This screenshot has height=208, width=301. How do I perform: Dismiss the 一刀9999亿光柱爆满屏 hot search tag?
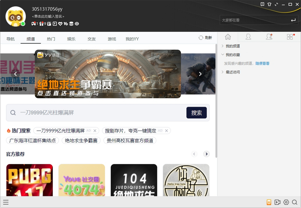(95, 130)
